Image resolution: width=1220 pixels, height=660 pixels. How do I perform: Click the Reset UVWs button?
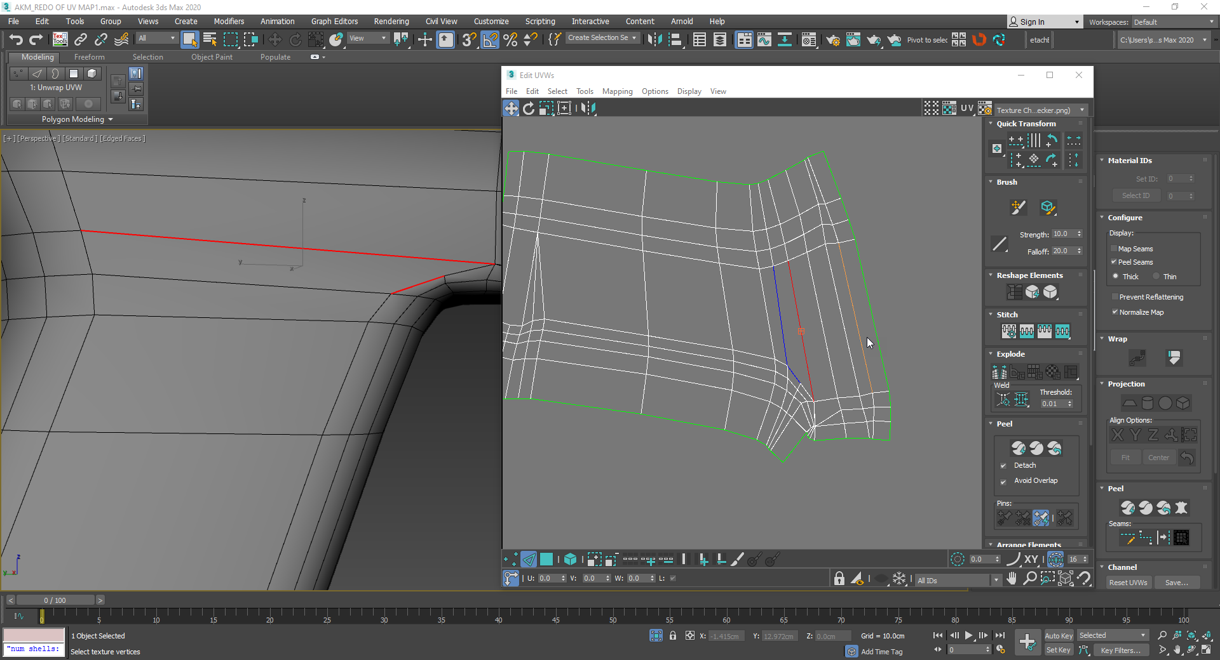coord(1128,583)
